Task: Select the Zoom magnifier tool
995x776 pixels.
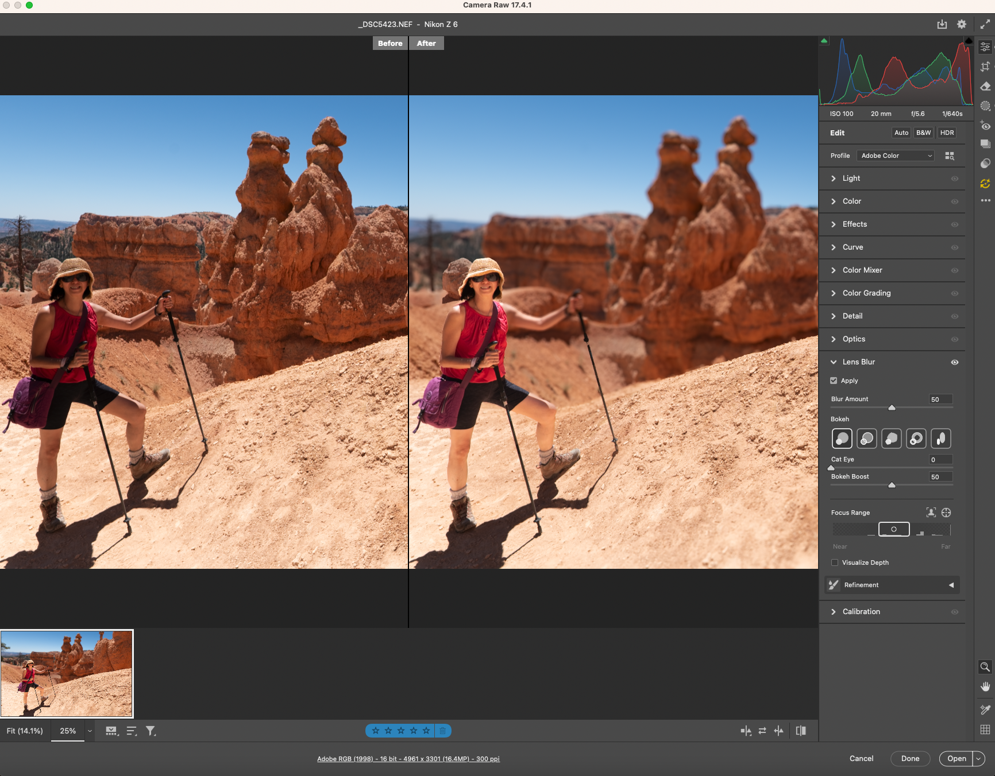Action: (x=985, y=667)
